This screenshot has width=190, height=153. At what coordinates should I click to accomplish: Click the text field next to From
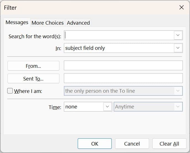point(123,66)
